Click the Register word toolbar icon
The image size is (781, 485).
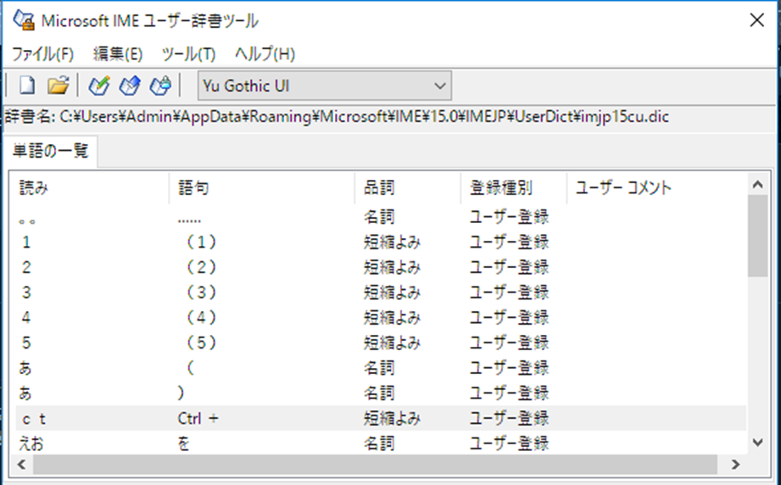point(98,86)
